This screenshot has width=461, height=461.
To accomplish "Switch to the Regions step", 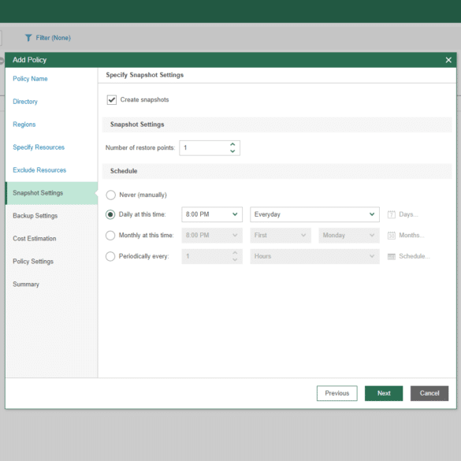I will click(24, 125).
